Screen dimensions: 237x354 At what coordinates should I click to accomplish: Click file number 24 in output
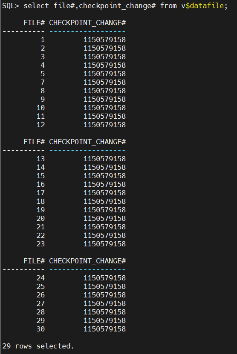pos(40,278)
